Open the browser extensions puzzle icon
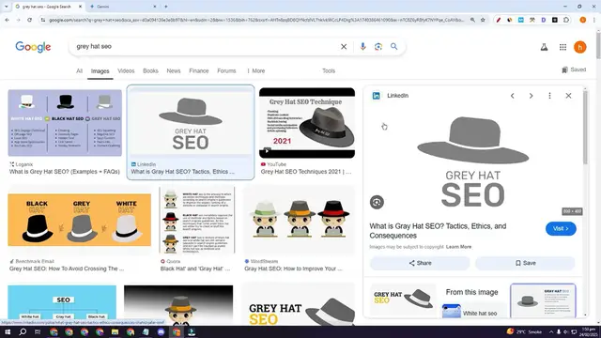This screenshot has height=338, width=601. coord(566,20)
